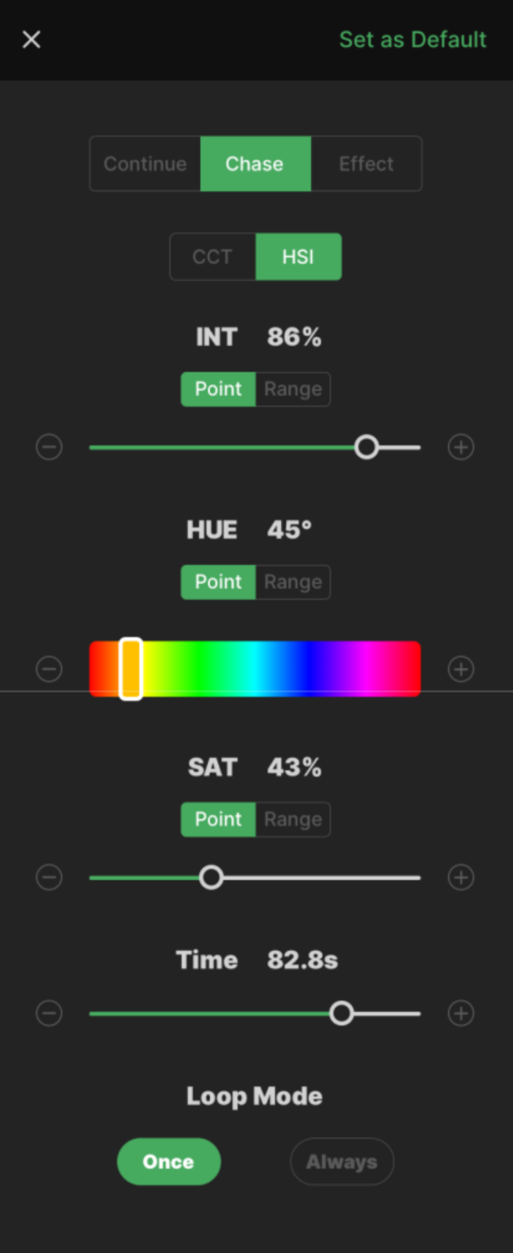Select Once loop mode
The height and width of the screenshot is (1253, 513).
(x=169, y=1162)
